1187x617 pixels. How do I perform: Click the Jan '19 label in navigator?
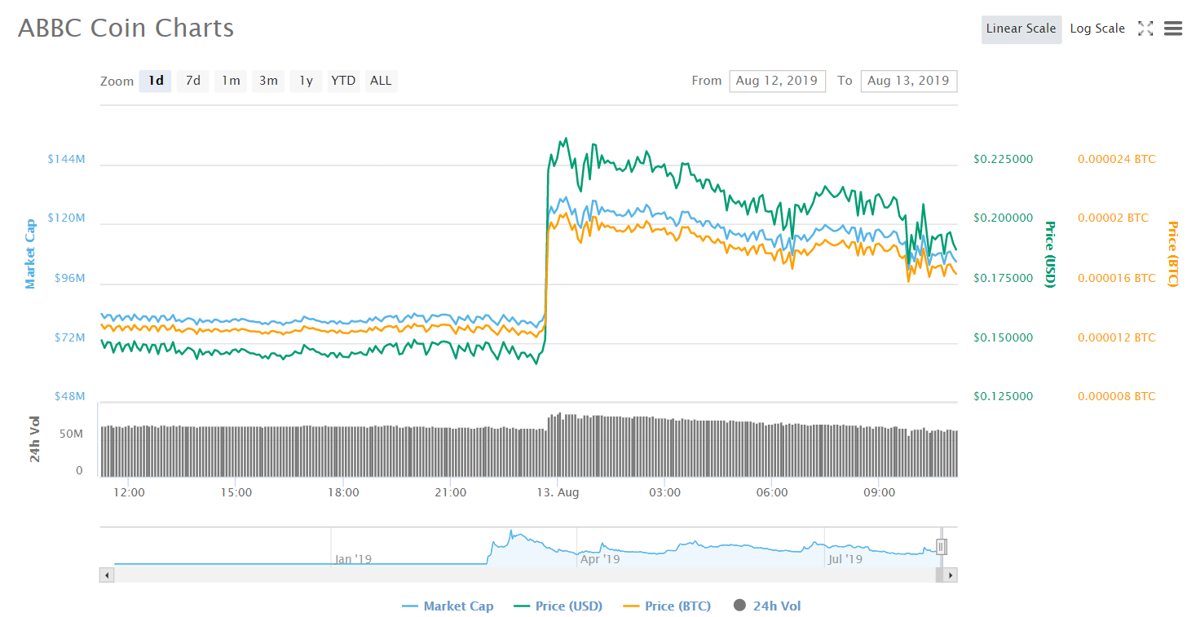(x=353, y=559)
